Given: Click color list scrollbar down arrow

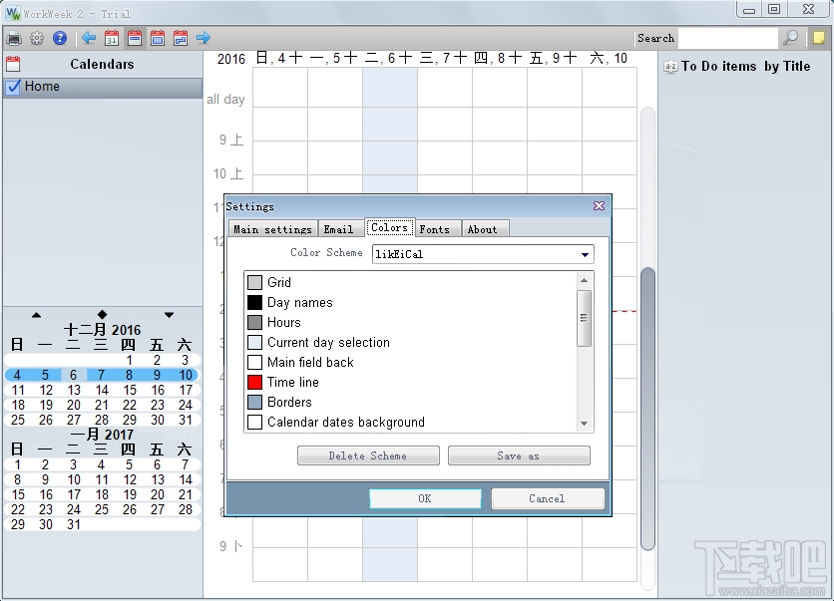Looking at the screenshot, I should 584,424.
